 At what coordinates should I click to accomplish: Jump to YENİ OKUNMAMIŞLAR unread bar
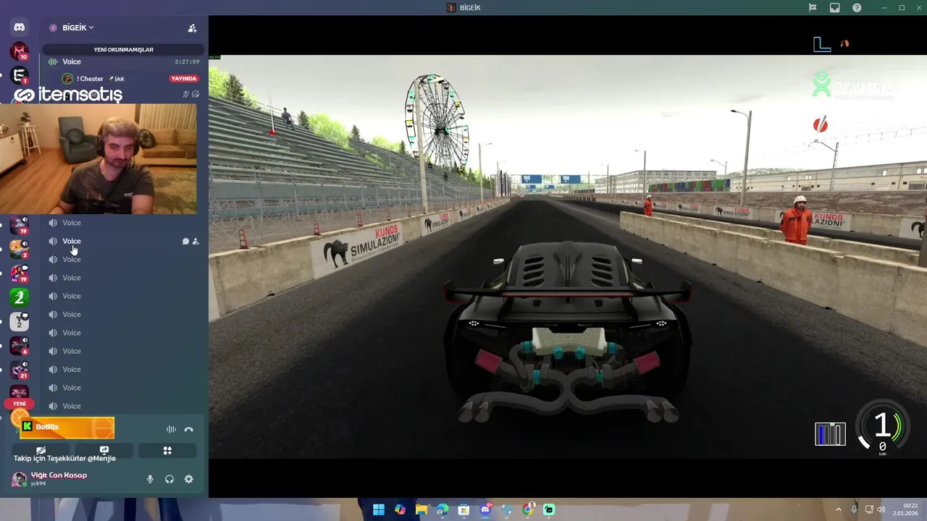pyautogui.click(x=123, y=50)
